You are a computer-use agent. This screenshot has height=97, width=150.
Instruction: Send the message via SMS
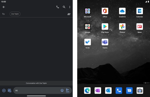pos(68,90)
